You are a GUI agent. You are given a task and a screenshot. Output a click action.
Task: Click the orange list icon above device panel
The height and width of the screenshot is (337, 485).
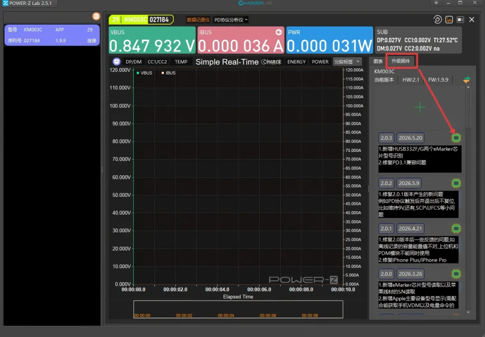pyautogui.click(x=96, y=17)
